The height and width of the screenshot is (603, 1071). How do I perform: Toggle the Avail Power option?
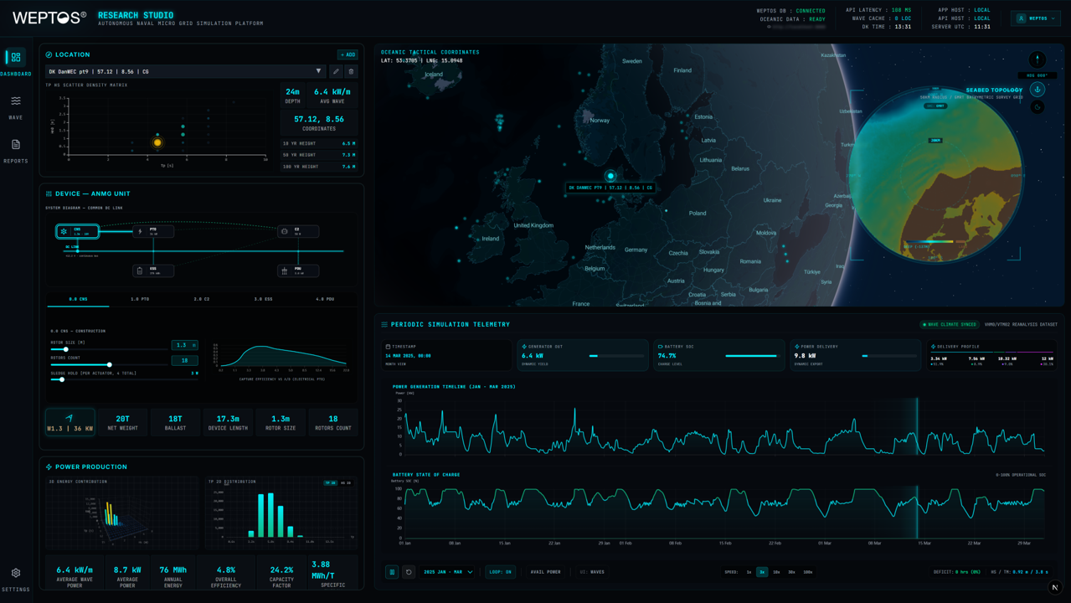click(545, 572)
